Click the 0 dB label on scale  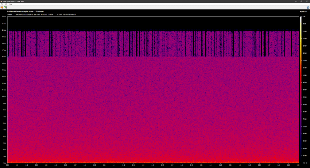(304, 17)
